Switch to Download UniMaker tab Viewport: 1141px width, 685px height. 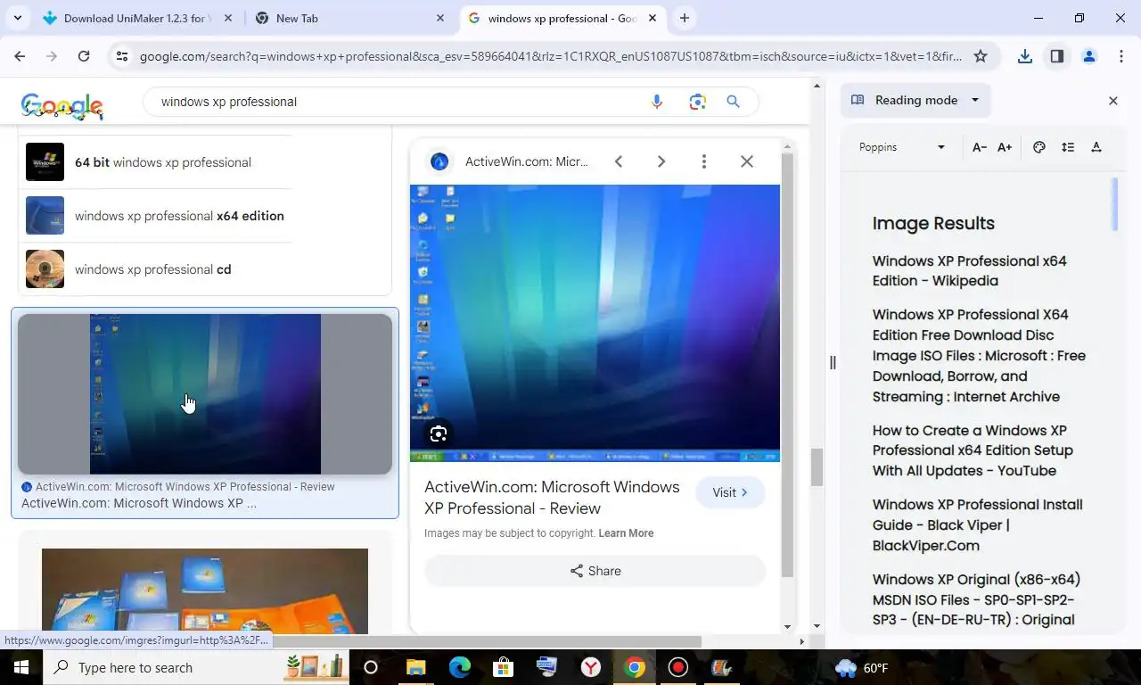pyautogui.click(x=138, y=18)
